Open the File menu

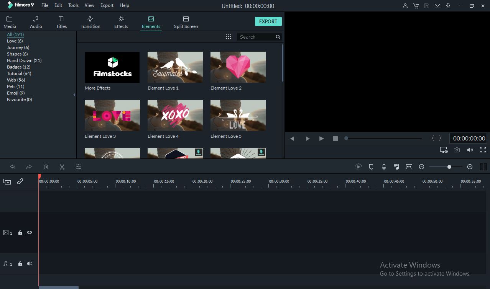click(x=44, y=5)
